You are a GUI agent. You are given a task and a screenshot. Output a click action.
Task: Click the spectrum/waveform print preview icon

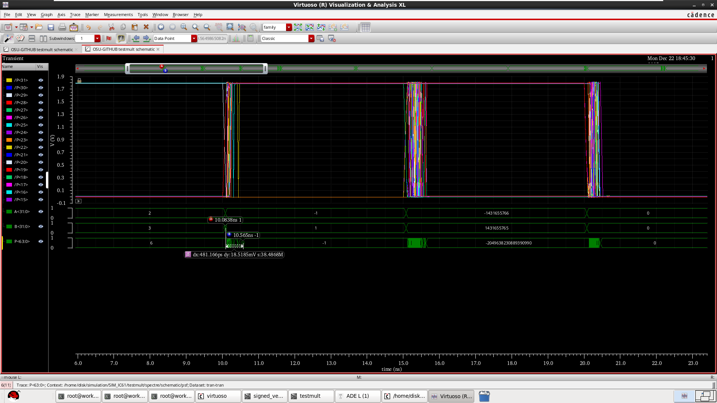coord(74,27)
